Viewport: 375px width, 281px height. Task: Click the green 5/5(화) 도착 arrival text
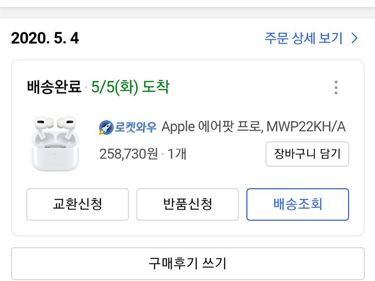pyautogui.click(x=130, y=87)
